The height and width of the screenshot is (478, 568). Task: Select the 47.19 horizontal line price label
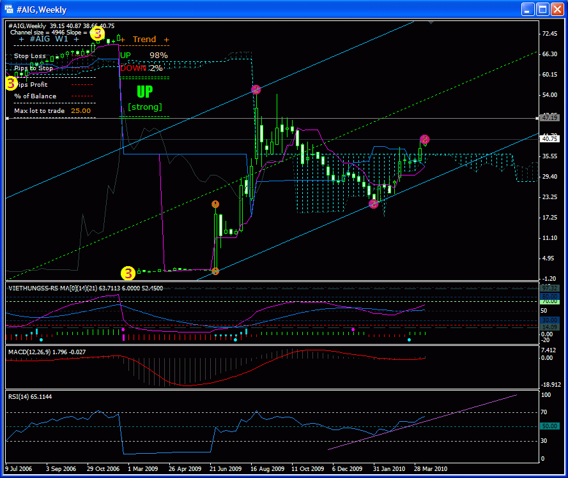(549, 118)
